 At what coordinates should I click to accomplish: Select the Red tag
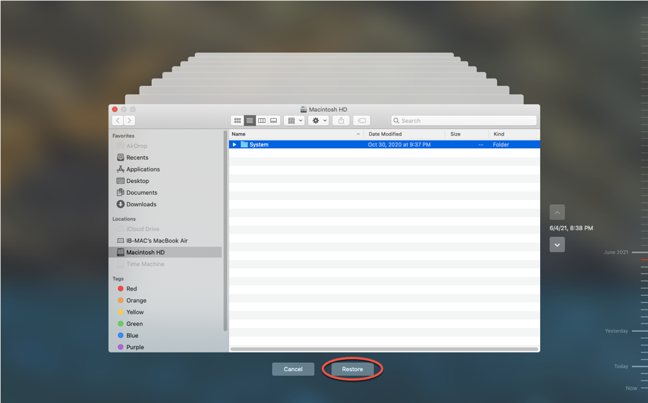click(x=131, y=289)
